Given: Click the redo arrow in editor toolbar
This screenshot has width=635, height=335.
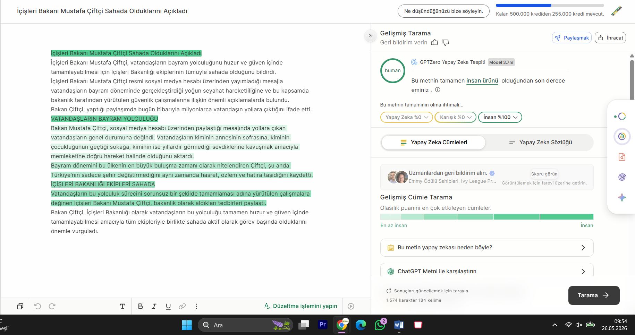Looking at the screenshot, I should (52, 306).
